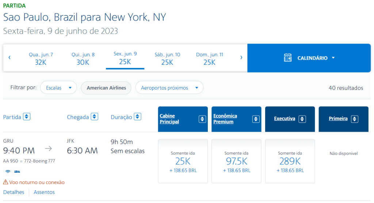The width and height of the screenshot is (374, 203).
Task: Click the Wi-Fi amenity icon
Action: pos(8,172)
